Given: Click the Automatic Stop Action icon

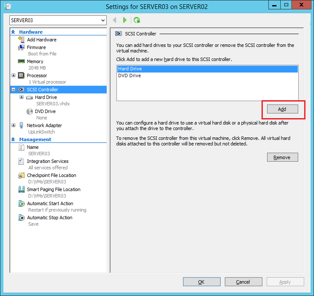Looking at the screenshot, I should 21,218.
